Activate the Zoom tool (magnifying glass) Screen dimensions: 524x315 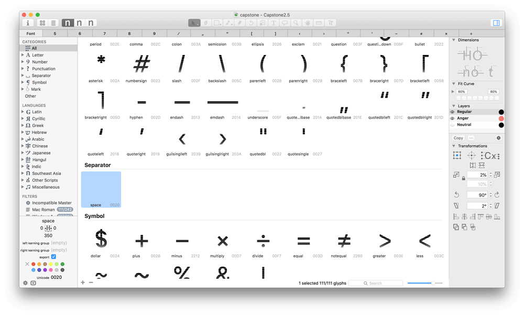click(x=297, y=23)
